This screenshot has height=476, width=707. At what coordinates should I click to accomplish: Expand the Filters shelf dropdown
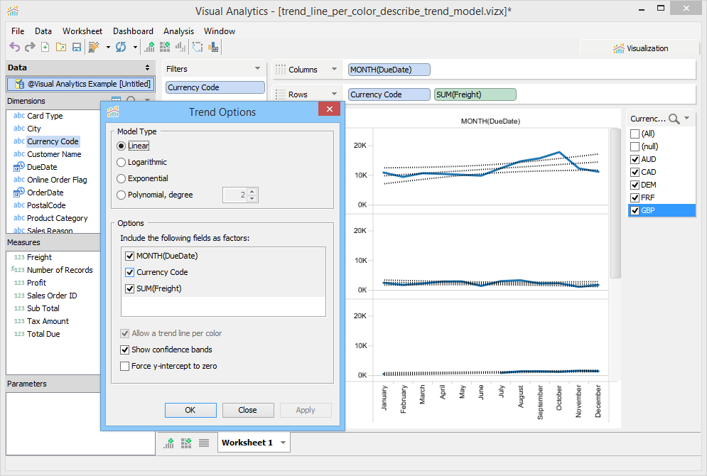257,68
